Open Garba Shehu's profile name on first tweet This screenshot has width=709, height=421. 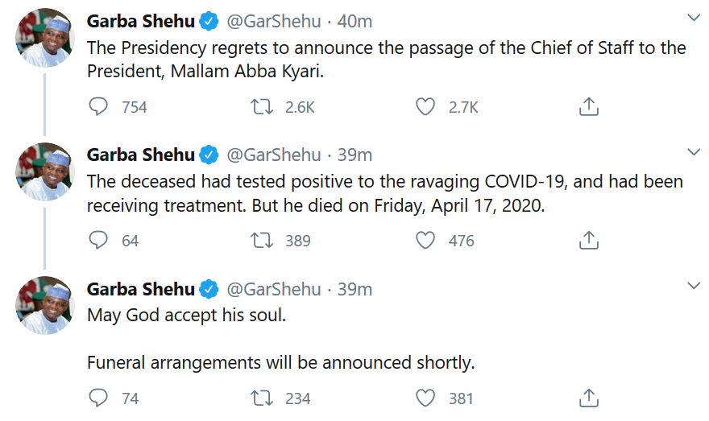141,21
